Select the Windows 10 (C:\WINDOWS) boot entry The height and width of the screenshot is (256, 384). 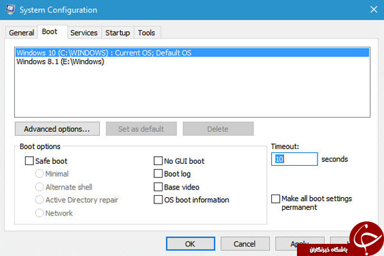coord(192,52)
